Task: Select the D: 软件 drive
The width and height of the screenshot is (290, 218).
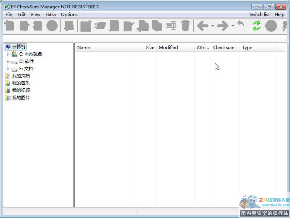Action: pos(26,61)
